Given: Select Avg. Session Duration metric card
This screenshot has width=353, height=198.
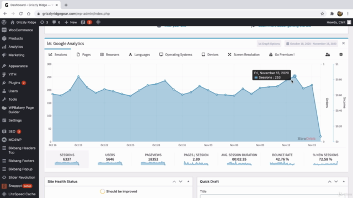Looking at the screenshot, I should [239, 159].
